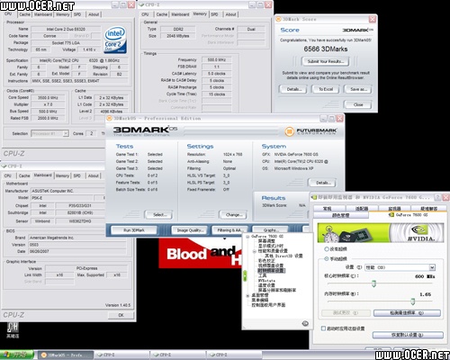The height and width of the screenshot is (360, 450).
Task: Switch to SPD tab in CPU-Z Memory window
Action: point(214,14)
